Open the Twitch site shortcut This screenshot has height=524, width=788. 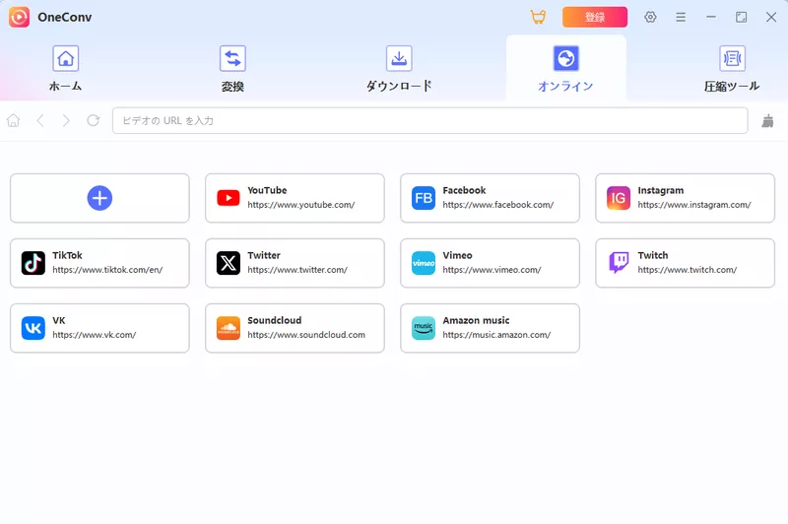click(x=685, y=263)
